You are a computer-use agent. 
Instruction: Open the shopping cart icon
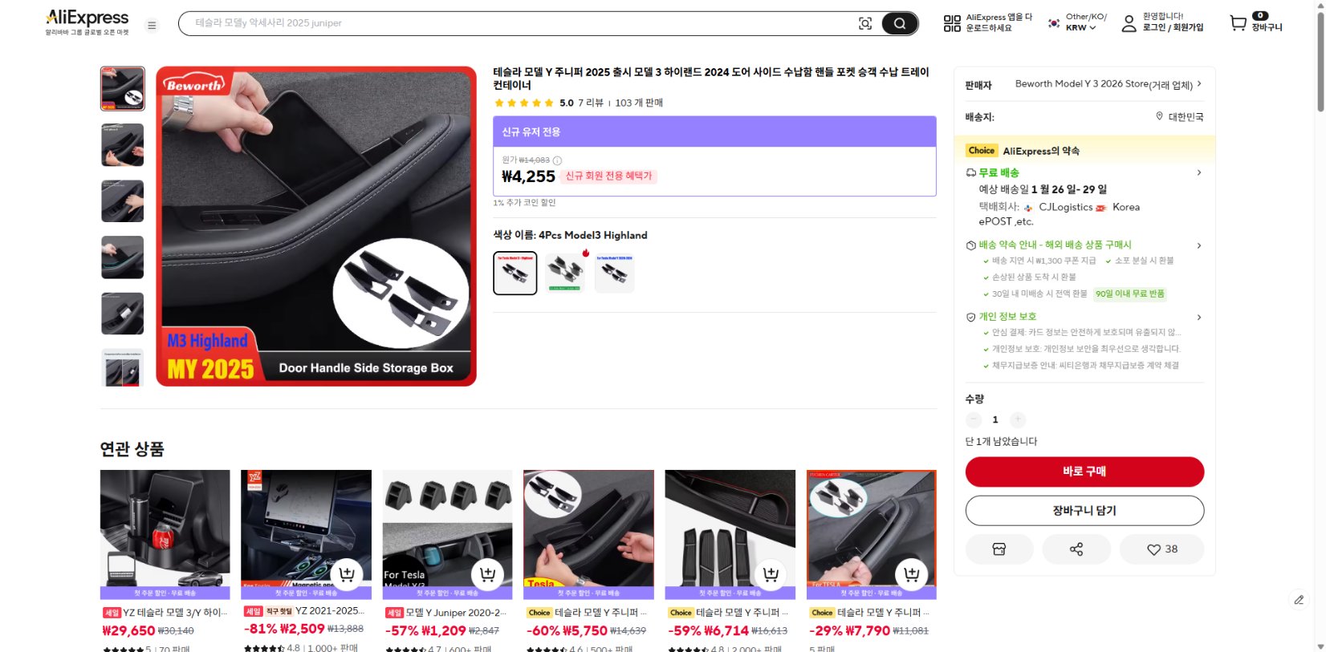pyautogui.click(x=1239, y=23)
